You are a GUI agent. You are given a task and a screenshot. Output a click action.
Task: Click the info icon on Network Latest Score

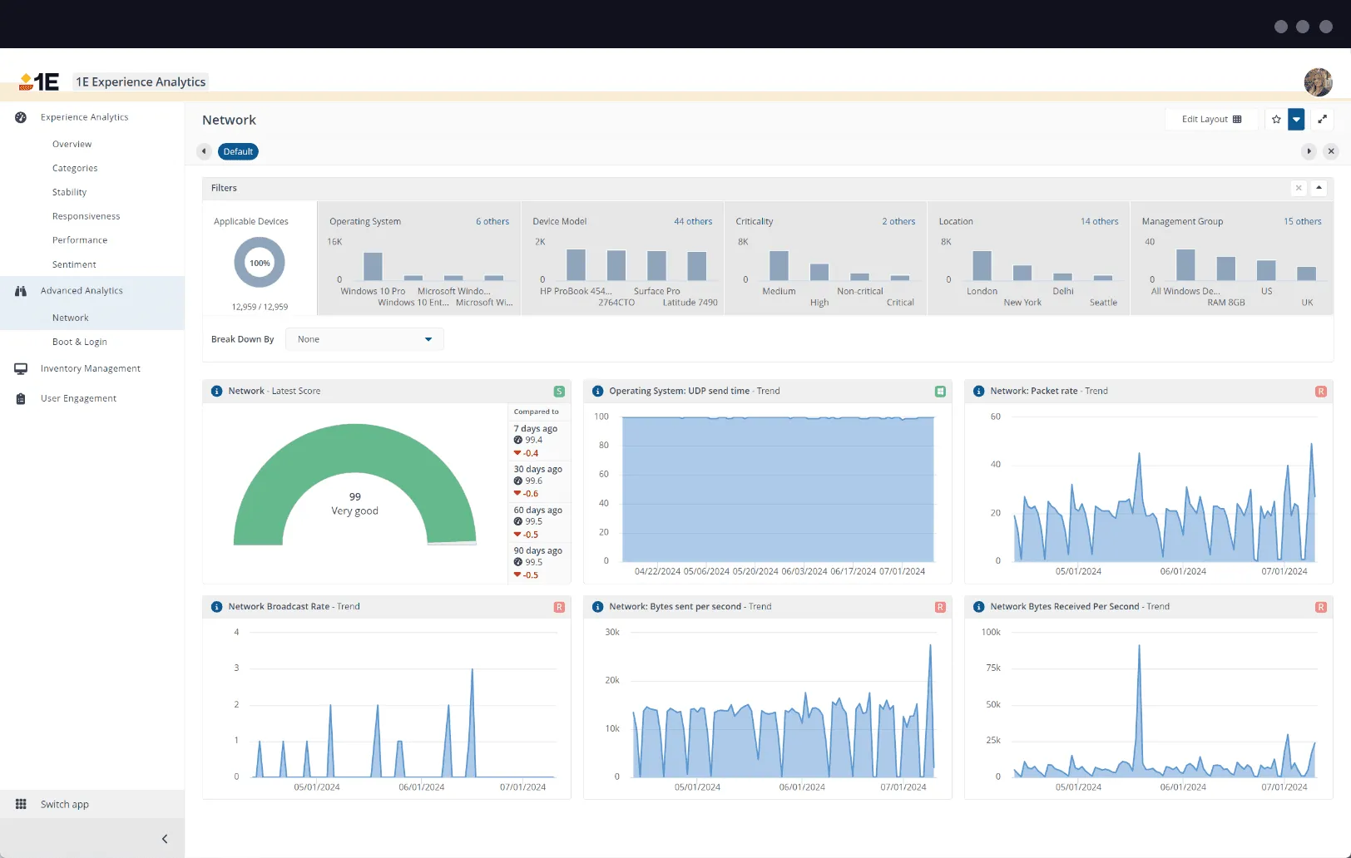[x=216, y=391]
